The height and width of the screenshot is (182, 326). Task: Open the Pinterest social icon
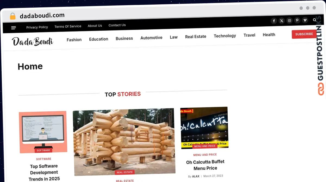(297, 20)
